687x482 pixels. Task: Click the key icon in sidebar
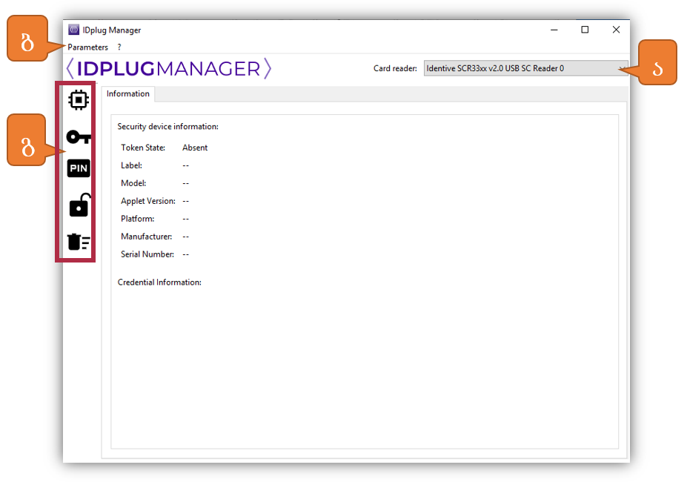[x=78, y=136]
